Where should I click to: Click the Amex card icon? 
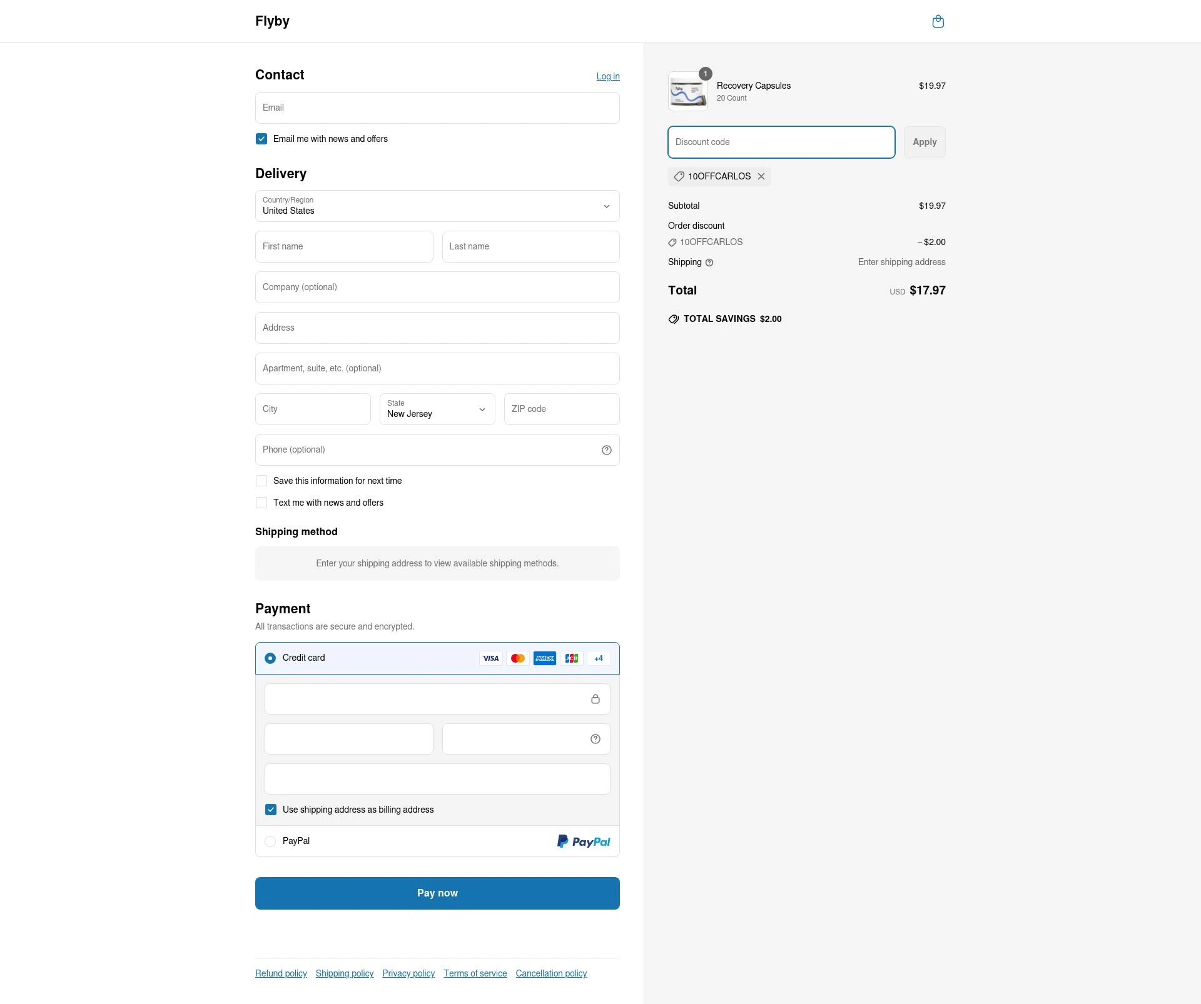tap(544, 658)
